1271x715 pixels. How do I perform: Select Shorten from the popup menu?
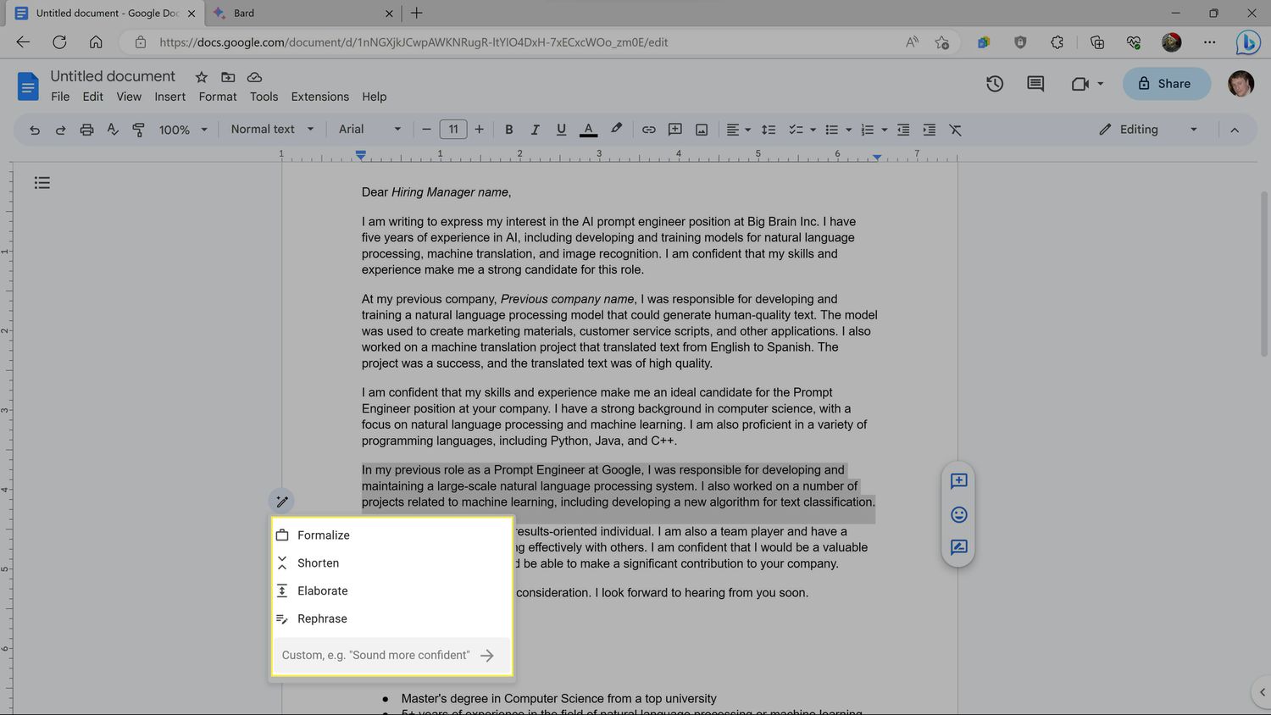318,563
